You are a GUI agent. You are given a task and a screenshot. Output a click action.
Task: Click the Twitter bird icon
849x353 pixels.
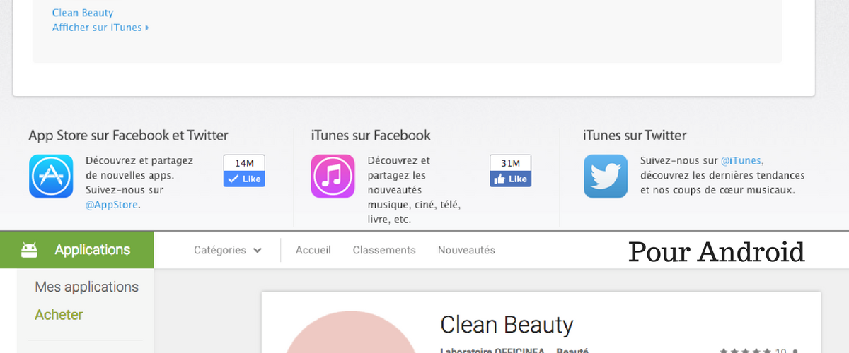coord(606,176)
